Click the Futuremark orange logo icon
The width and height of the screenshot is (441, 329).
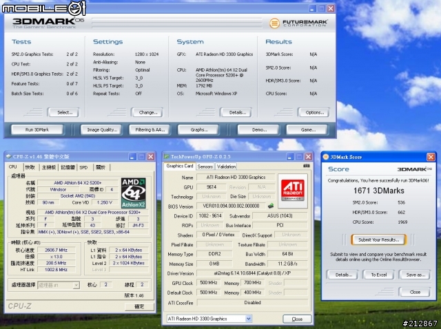pyautogui.click(x=274, y=23)
